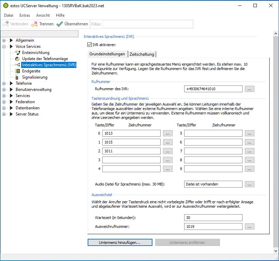The width and height of the screenshot is (279, 261).
Task: Collapse the Voice Services tree node
Action: 4,46
